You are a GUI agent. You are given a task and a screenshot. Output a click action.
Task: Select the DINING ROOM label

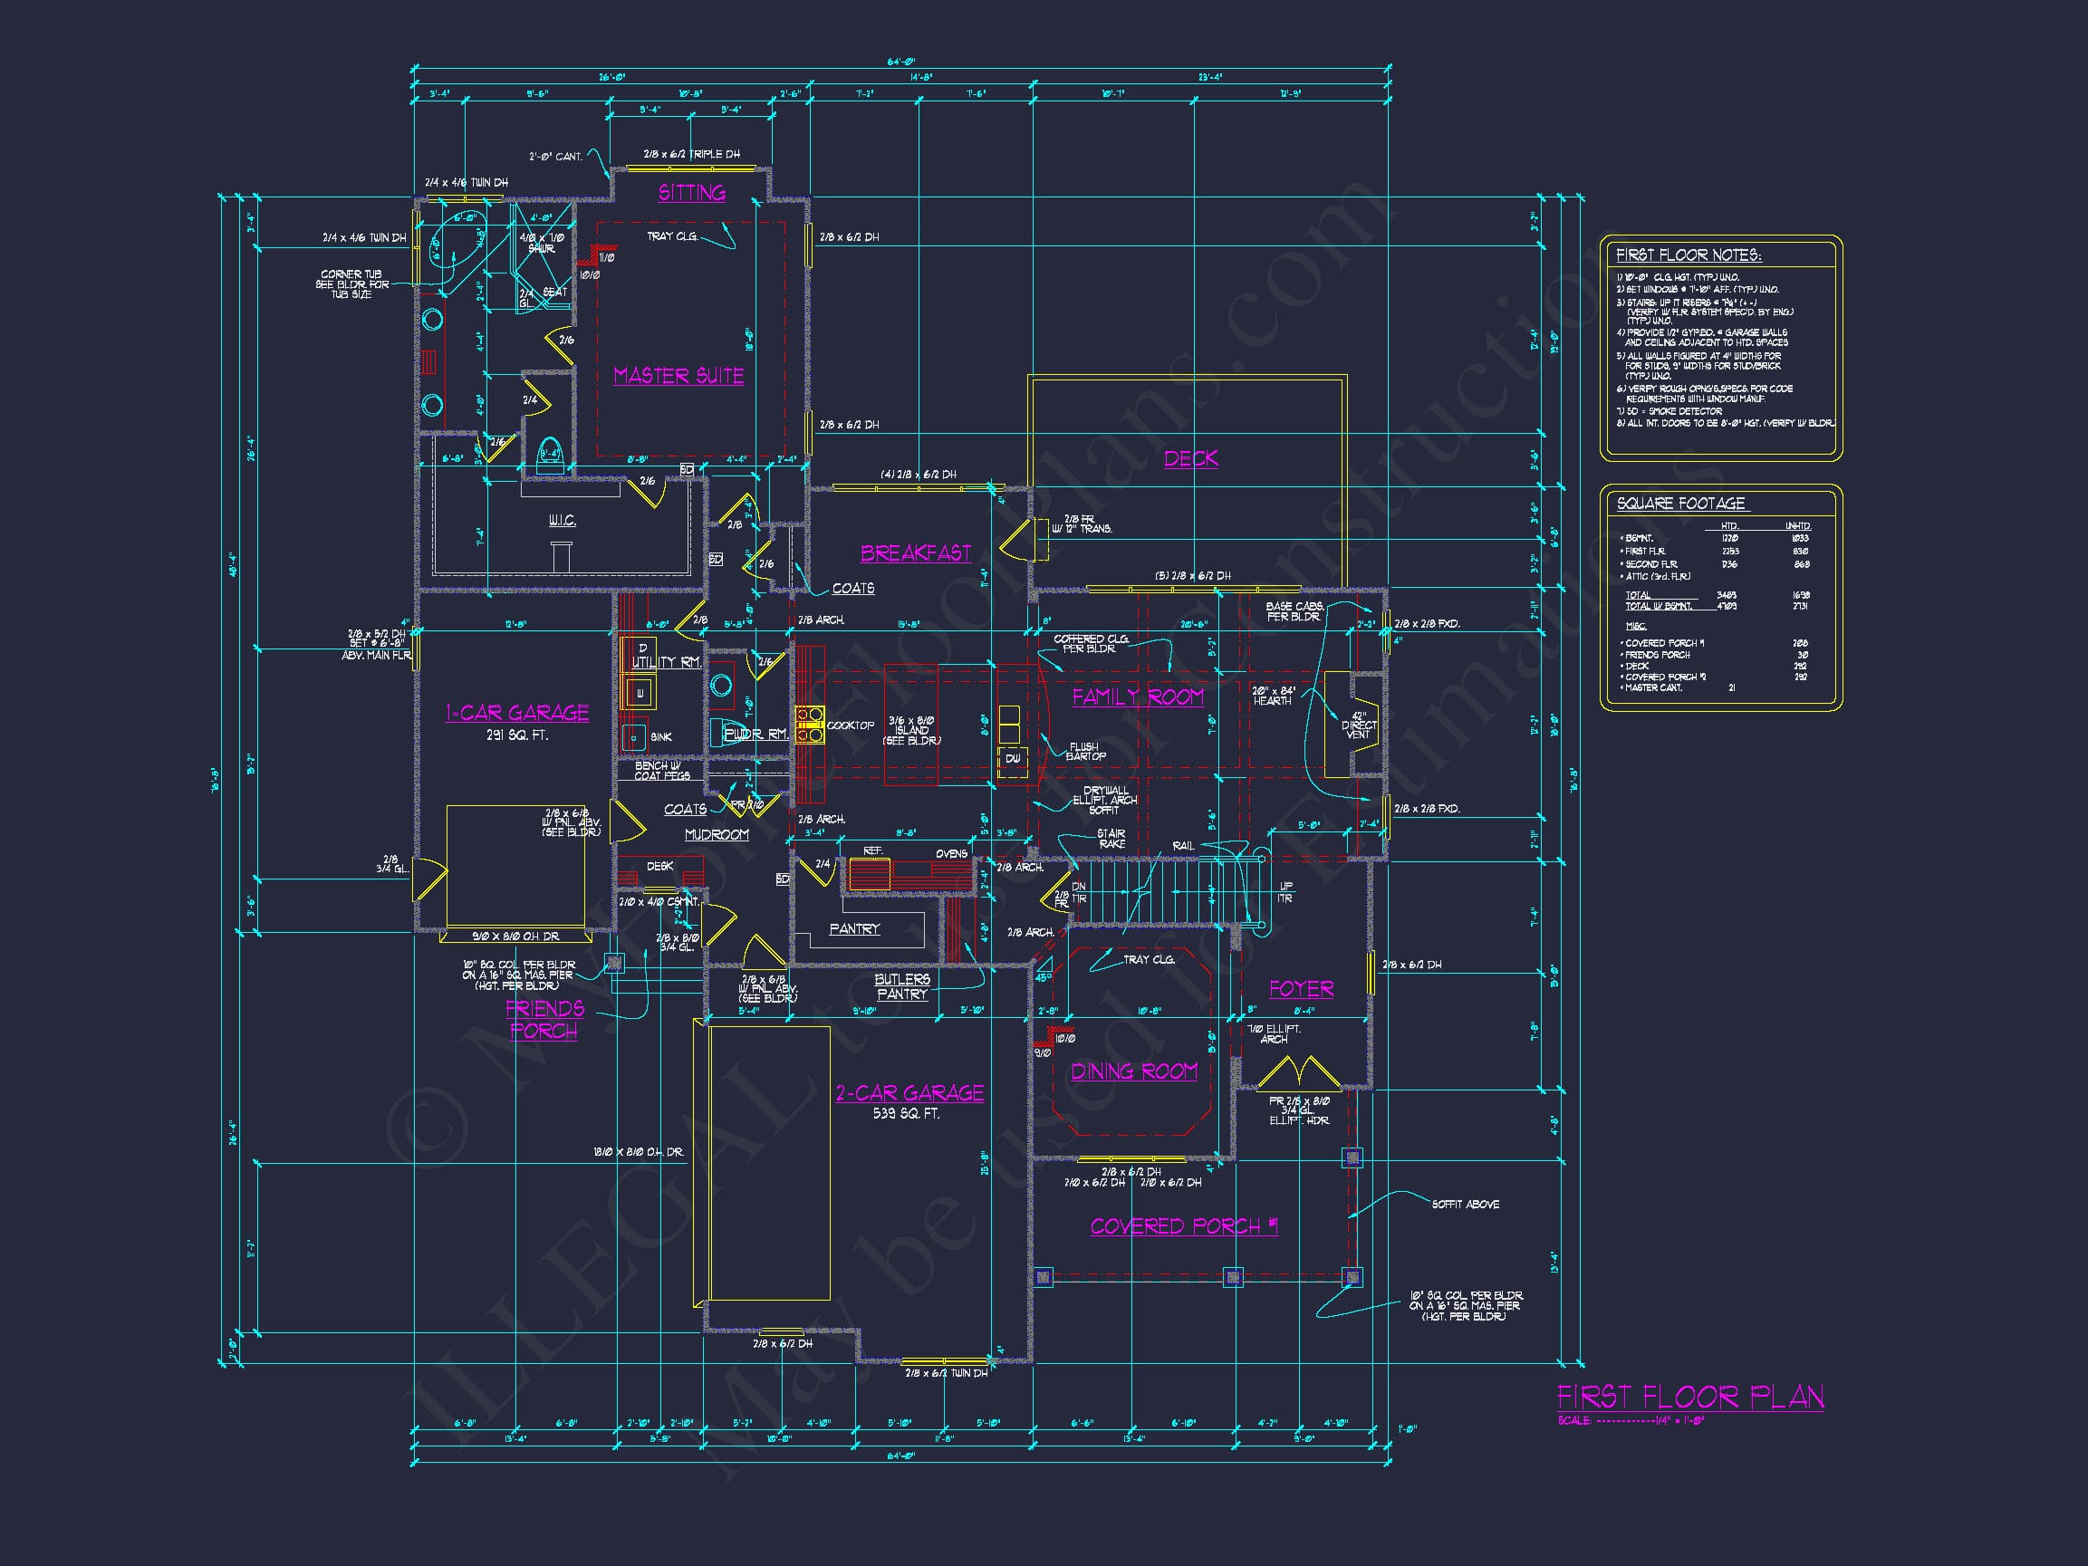coord(1133,1071)
